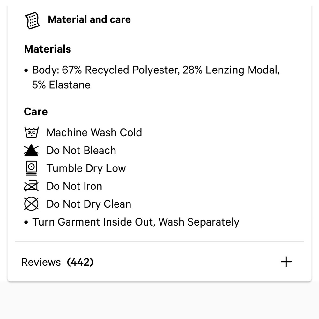Expand Reviews with the plus icon
Screen dimensions: 319x319
(x=286, y=262)
